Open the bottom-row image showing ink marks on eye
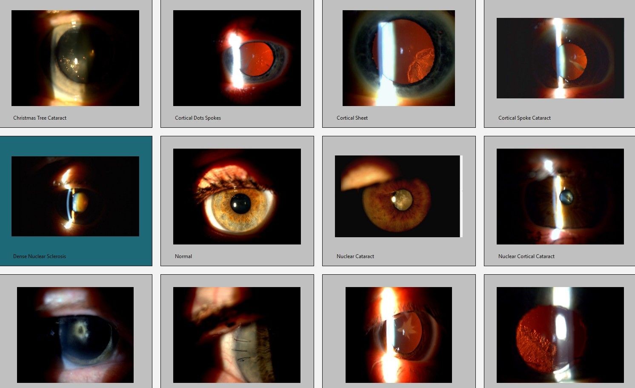The height and width of the screenshot is (388, 635). pyautogui.click(x=237, y=335)
